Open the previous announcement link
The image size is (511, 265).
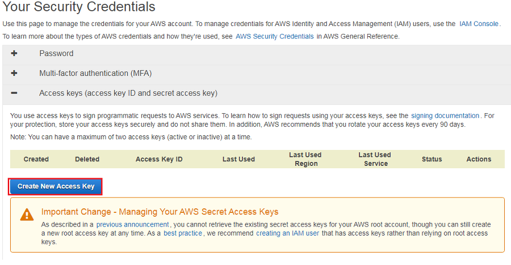pyautogui.click(x=132, y=224)
